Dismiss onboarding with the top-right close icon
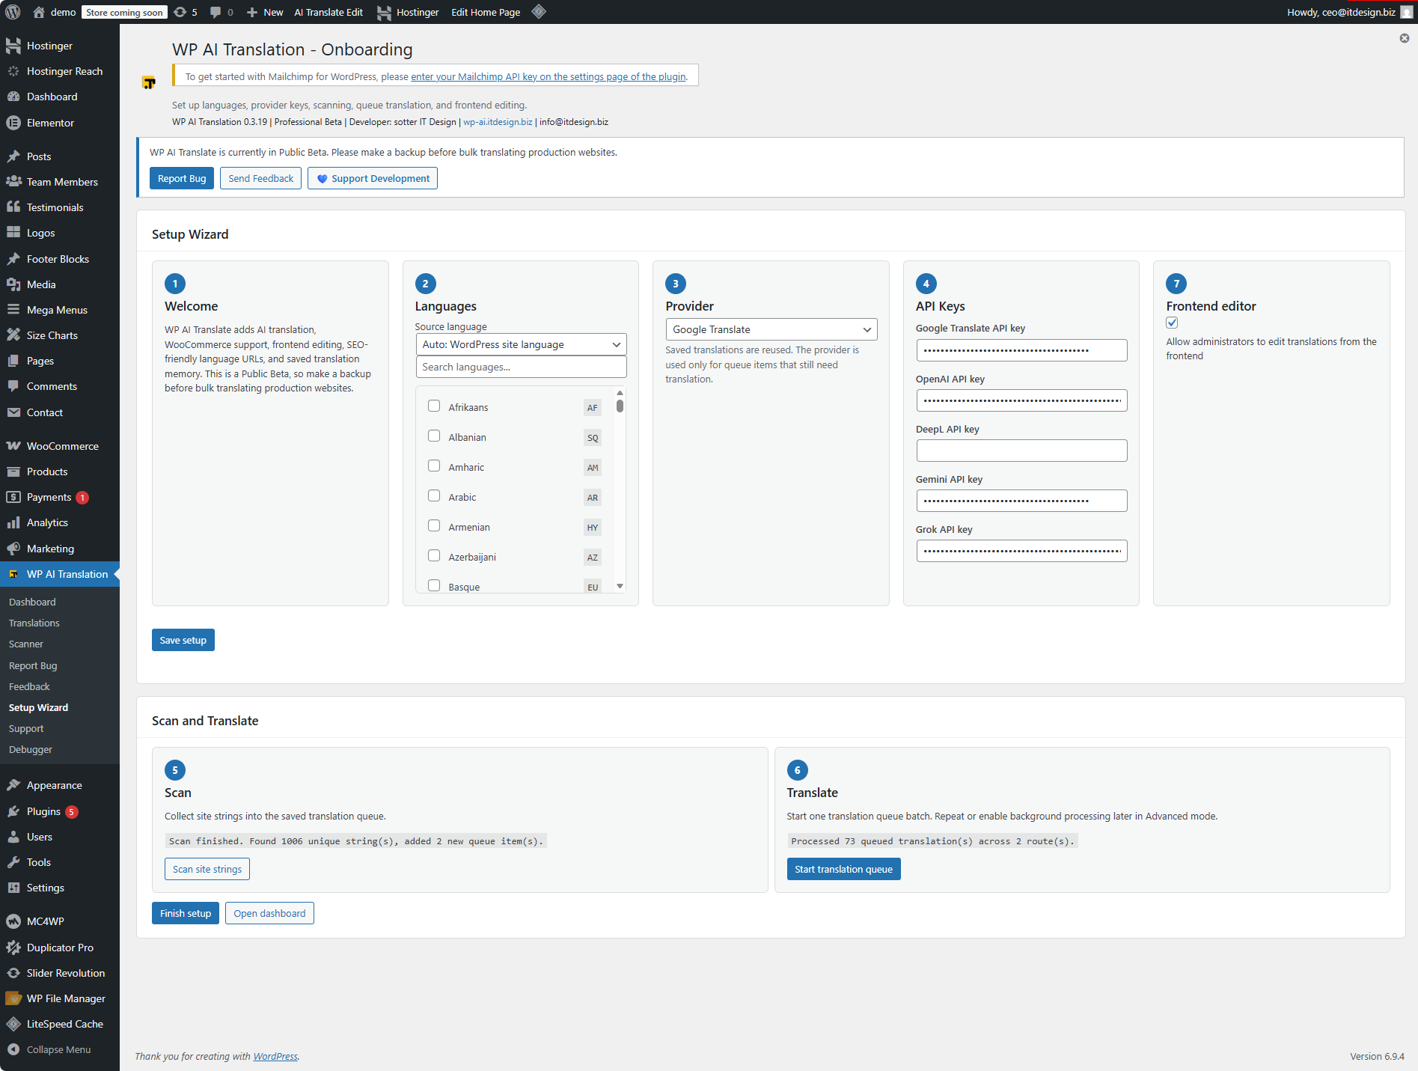This screenshot has height=1071, width=1418. pos(1405,38)
